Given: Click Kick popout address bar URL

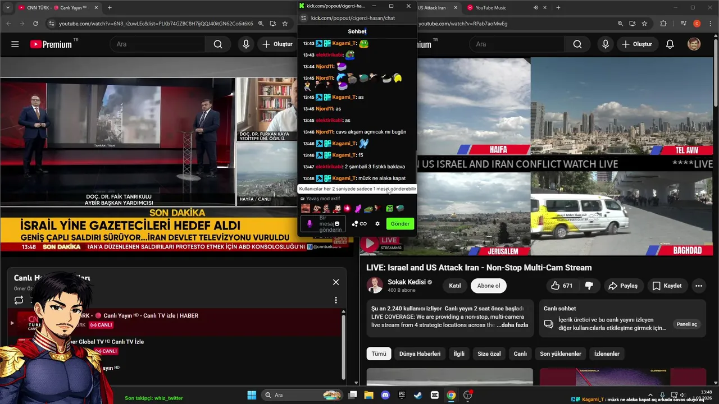Looking at the screenshot, I should tap(353, 18).
